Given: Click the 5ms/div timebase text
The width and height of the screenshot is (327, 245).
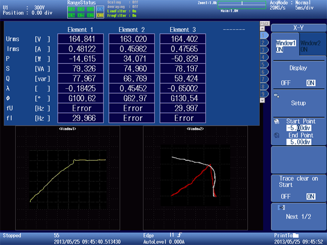Looking at the screenshot, I should [305, 8].
